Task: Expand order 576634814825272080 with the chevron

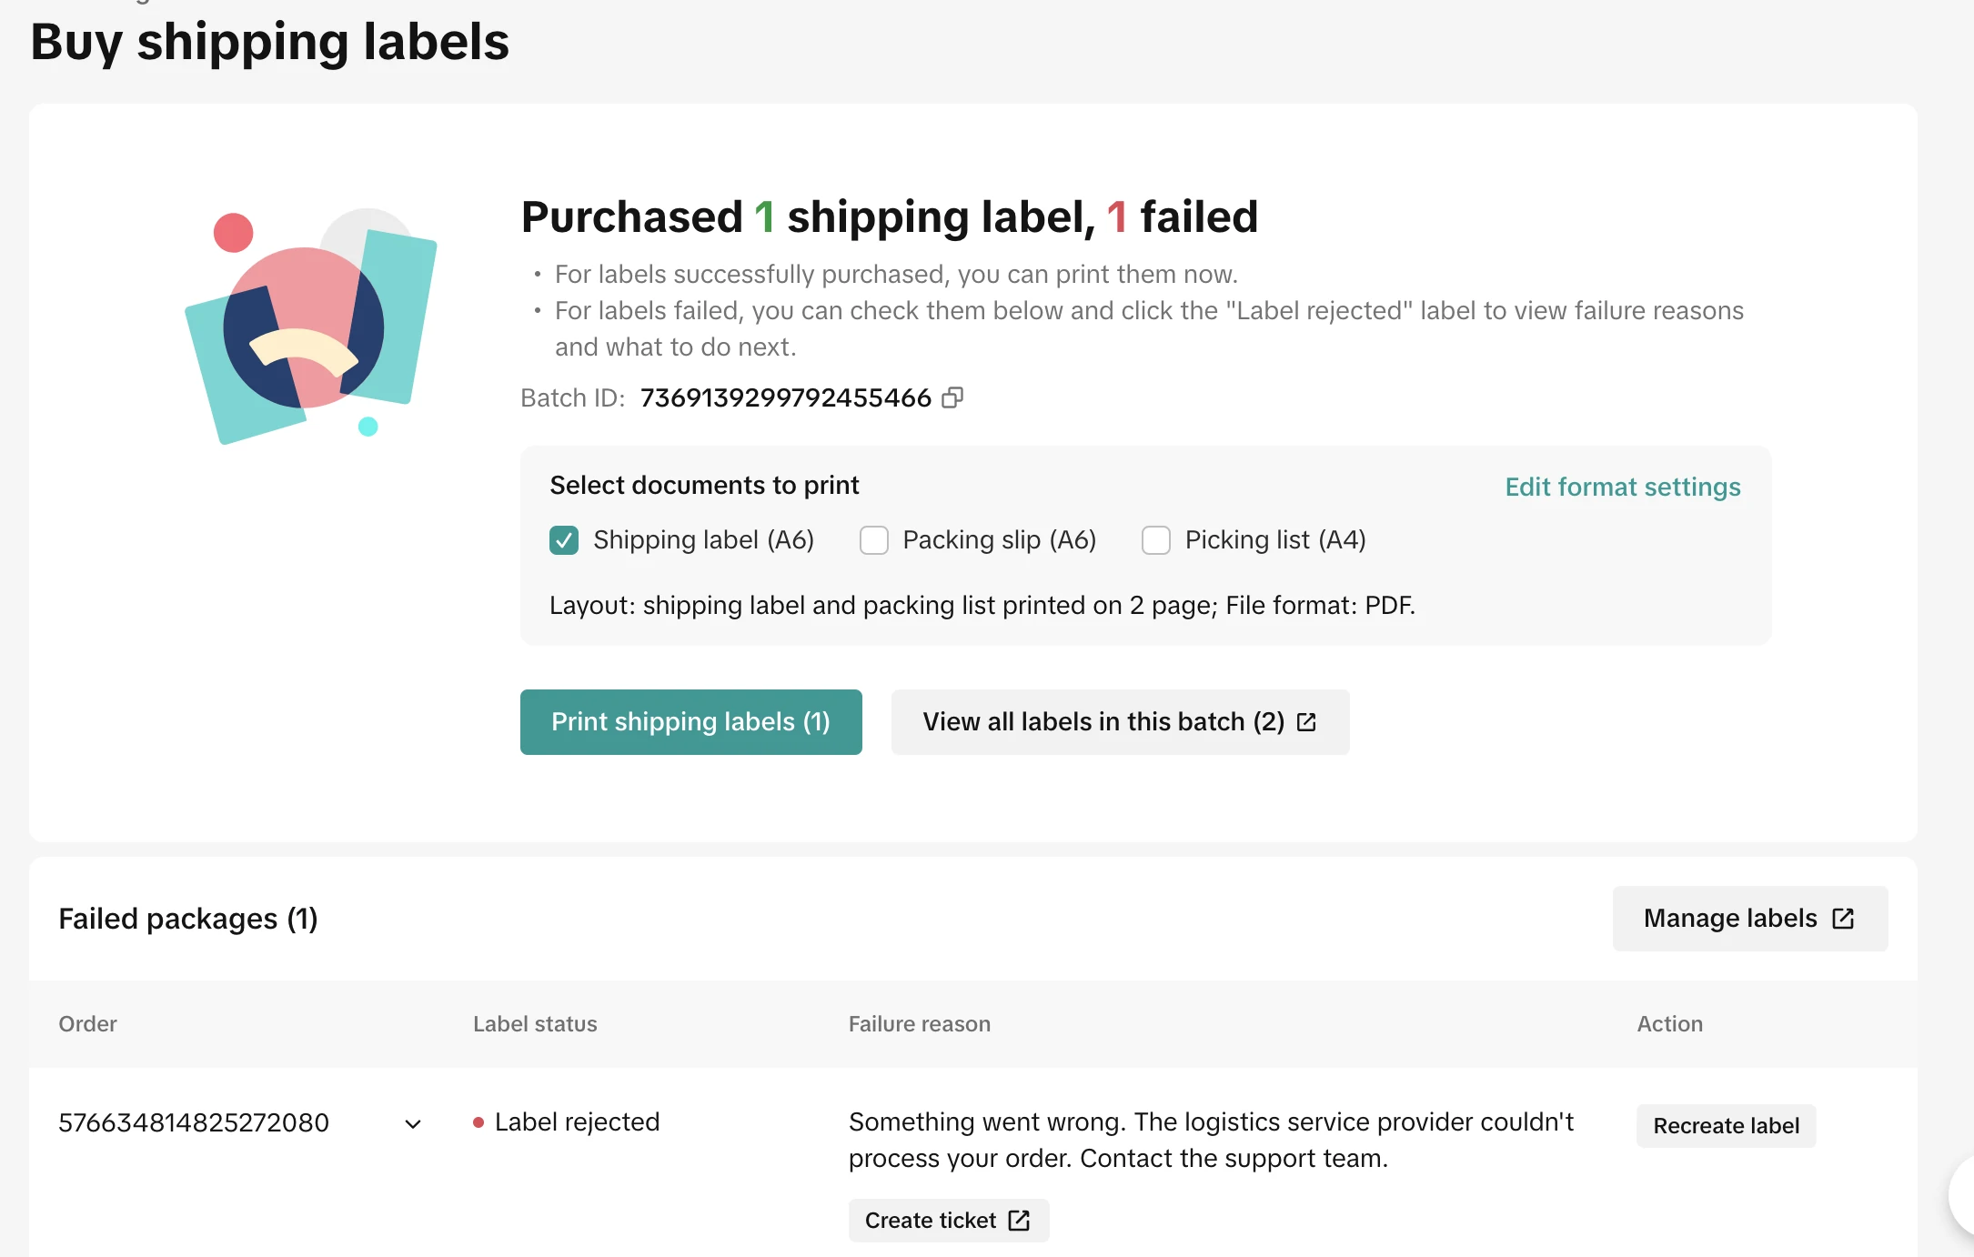Action: point(413,1124)
